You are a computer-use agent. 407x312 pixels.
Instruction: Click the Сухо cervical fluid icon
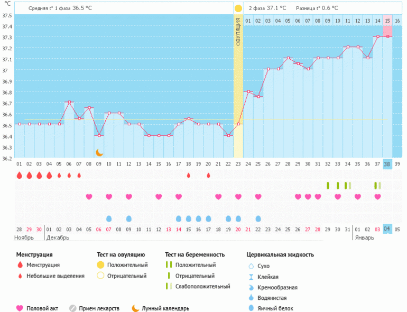(x=251, y=266)
